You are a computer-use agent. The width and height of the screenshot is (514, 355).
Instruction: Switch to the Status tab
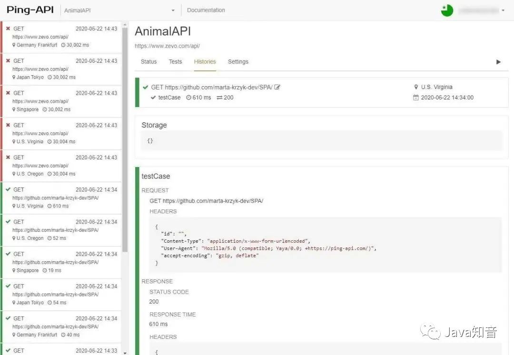click(x=148, y=62)
